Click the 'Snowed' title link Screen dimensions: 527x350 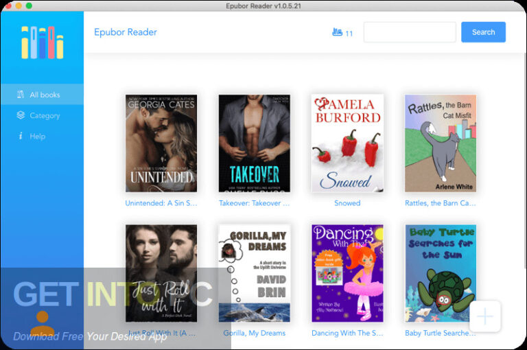point(347,203)
